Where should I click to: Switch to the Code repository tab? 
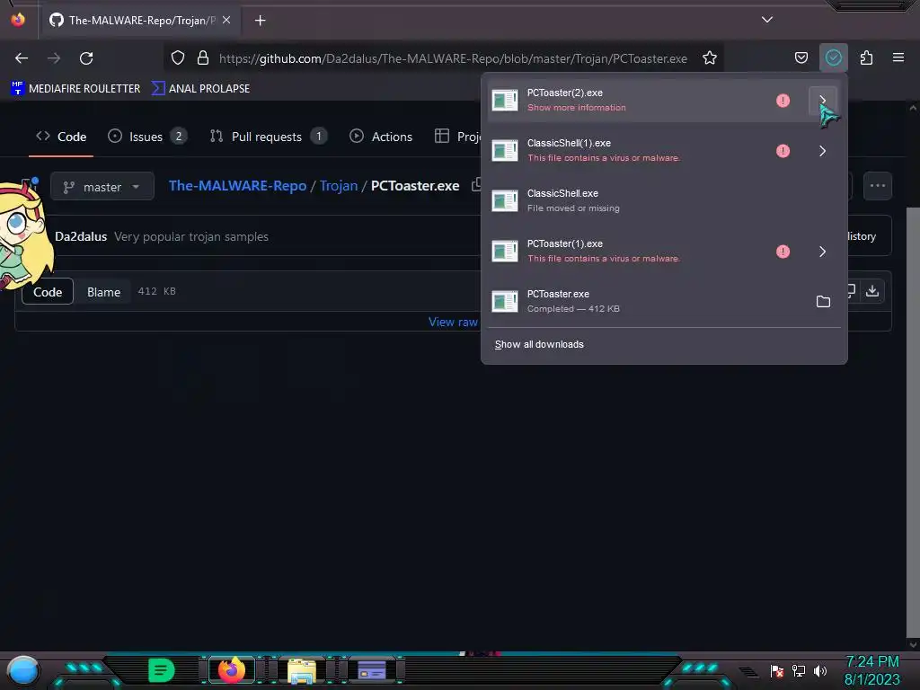click(x=61, y=137)
